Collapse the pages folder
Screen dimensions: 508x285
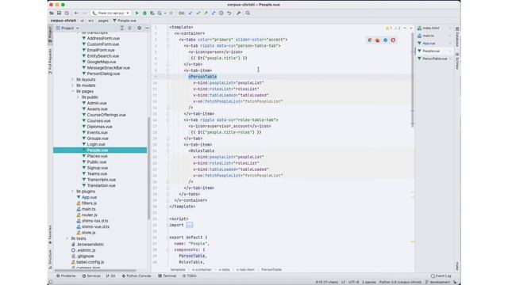[72, 91]
